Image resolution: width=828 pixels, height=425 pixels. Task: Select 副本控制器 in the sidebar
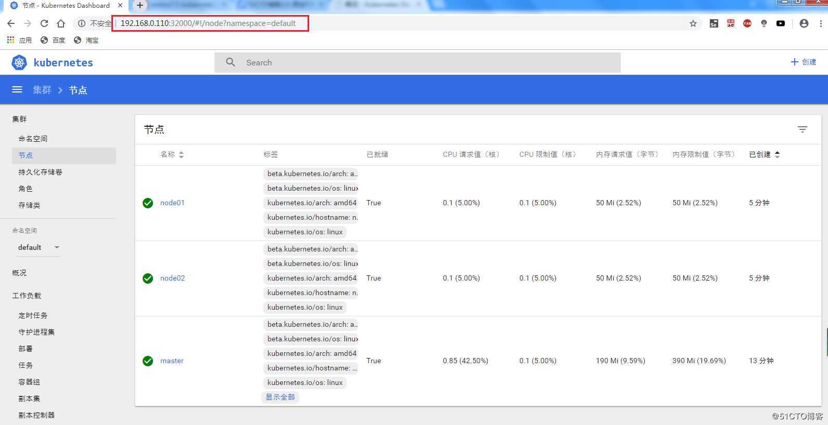pyautogui.click(x=36, y=415)
